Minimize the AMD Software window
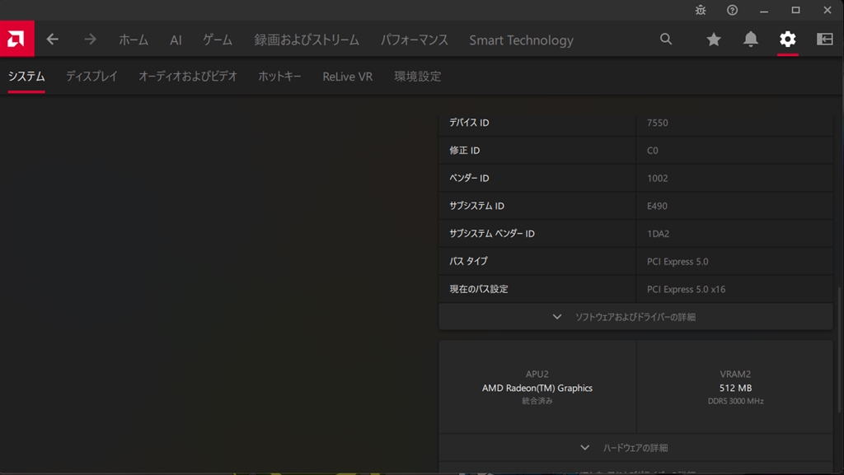The image size is (844, 475). (x=764, y=10)
